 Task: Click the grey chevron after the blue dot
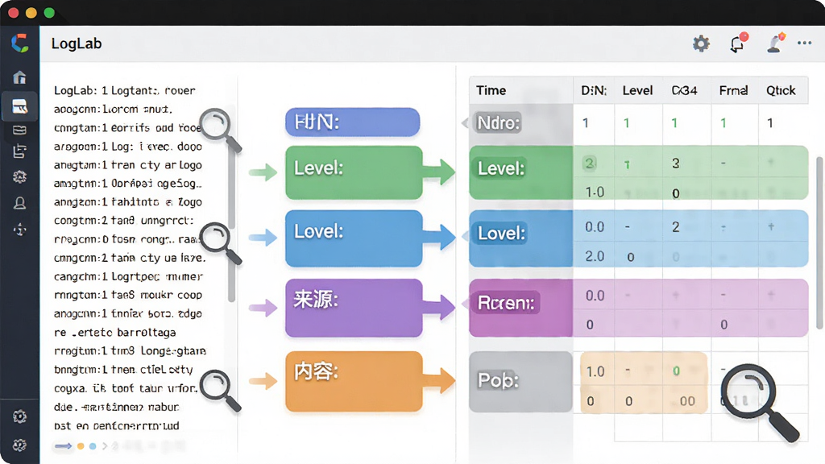[105, 446]
